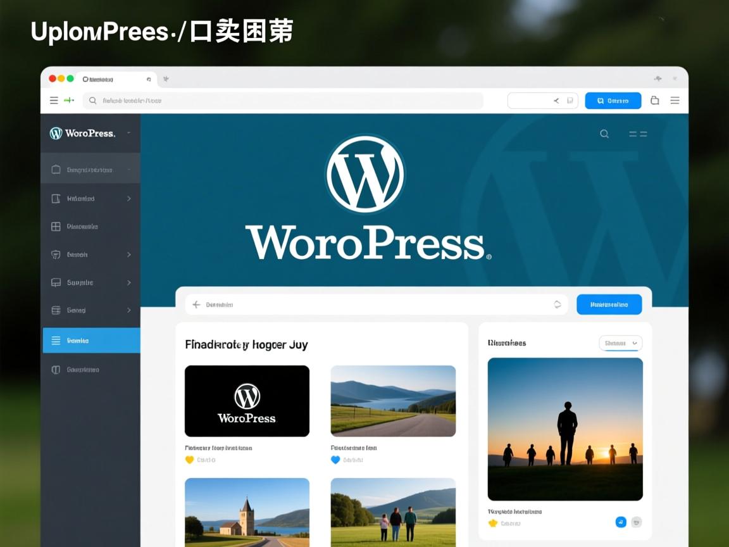
Task: Click the WordPress logo at sidebar top
Action: pos(57,133)
